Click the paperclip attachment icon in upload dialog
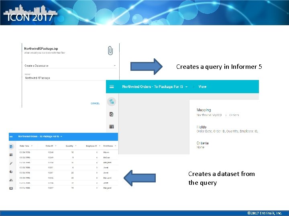Viewport: 289px width, 216px height. coord(110,50)
